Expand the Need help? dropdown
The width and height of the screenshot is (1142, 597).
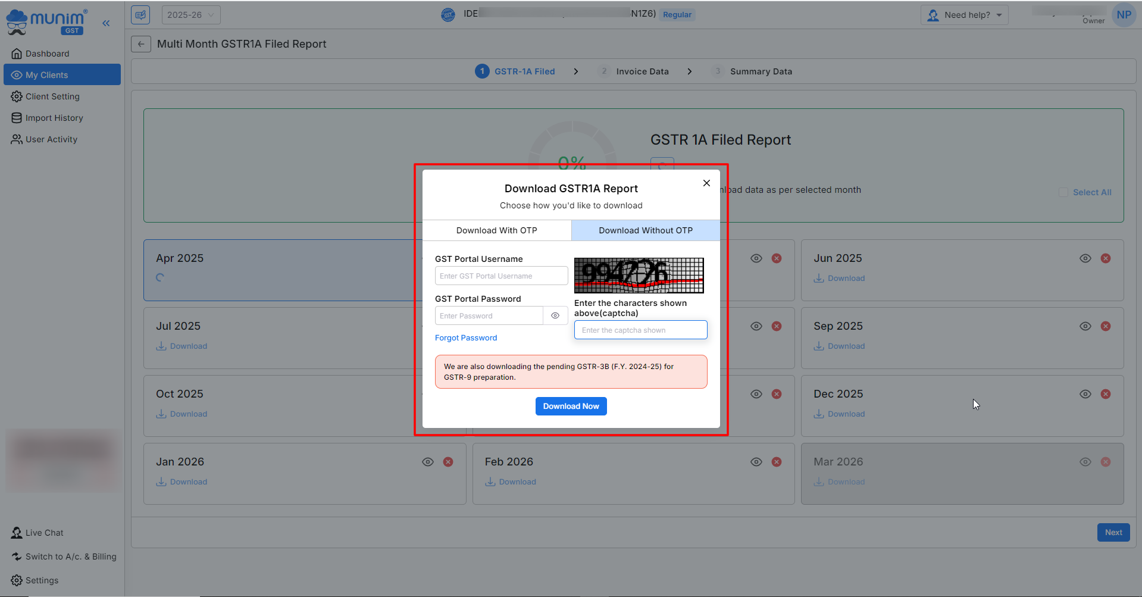tap(964, 15)
